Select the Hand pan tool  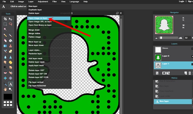tap(5, 89)
